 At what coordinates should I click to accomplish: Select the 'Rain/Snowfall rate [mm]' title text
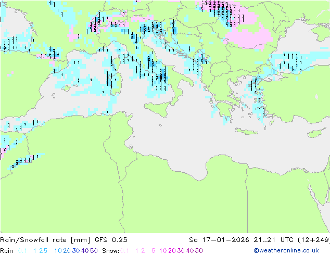pyautogui.click(x=45, y=240)
